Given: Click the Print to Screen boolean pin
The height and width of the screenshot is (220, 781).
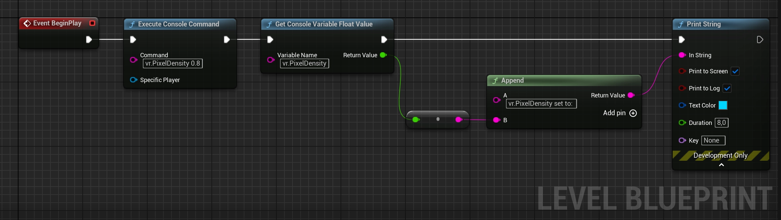Looking at the screenshot, I should pyautogui.click(x=682, y=71).
